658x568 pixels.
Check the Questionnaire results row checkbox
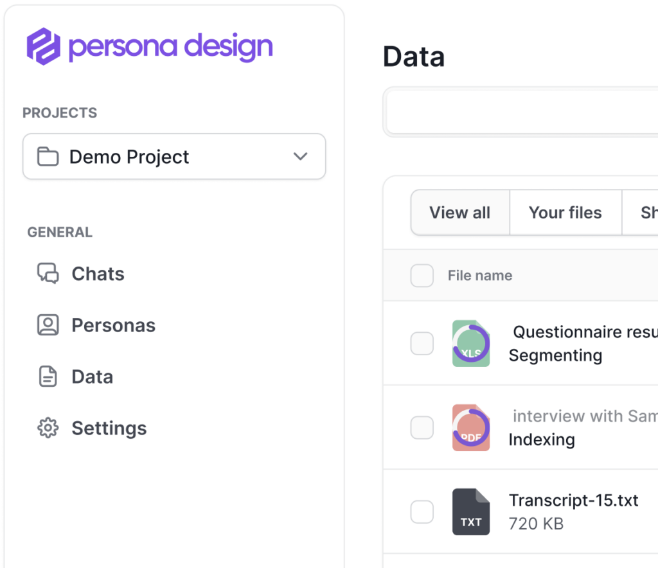pyautogui.click(x=422, y=344)
